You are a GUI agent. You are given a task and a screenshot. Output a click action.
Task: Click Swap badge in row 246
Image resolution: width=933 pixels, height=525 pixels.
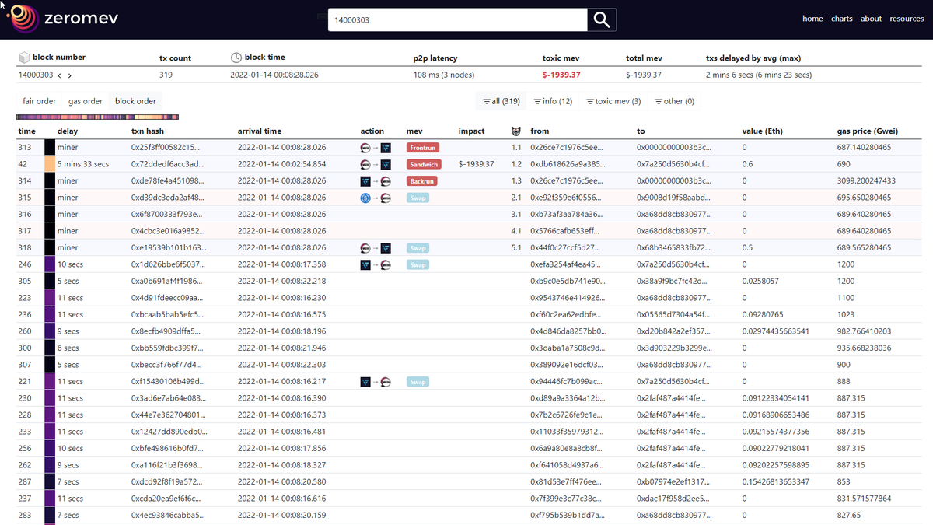(x=418, y=265)
